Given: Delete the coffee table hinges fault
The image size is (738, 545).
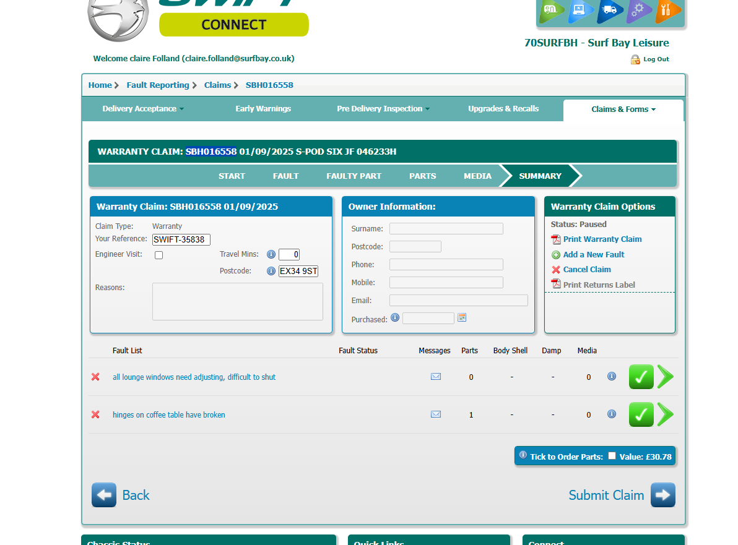Looking at the screenshot, I should 95,414.
